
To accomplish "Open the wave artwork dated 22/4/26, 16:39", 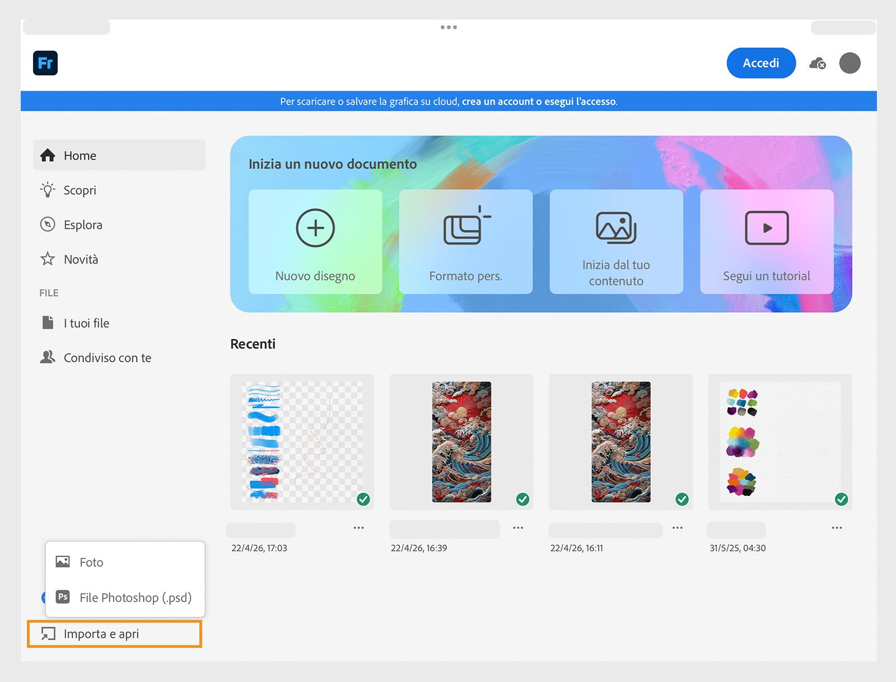I will click(x=461, y=442).
